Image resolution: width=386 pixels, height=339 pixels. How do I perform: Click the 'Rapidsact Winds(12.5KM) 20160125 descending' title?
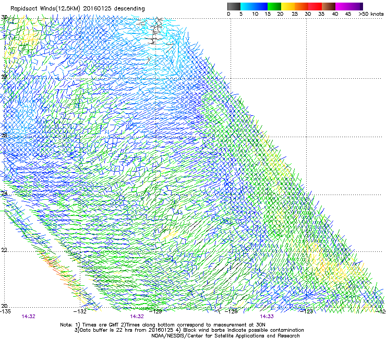click(78, 9)
